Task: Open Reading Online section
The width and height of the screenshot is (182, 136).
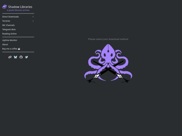Action: click(x=9, y=34)
